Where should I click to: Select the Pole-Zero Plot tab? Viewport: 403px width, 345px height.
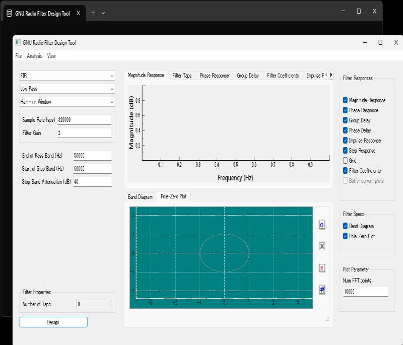coord(173,196)
